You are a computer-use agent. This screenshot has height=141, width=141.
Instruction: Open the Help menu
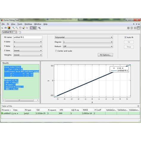click(46, 24)
